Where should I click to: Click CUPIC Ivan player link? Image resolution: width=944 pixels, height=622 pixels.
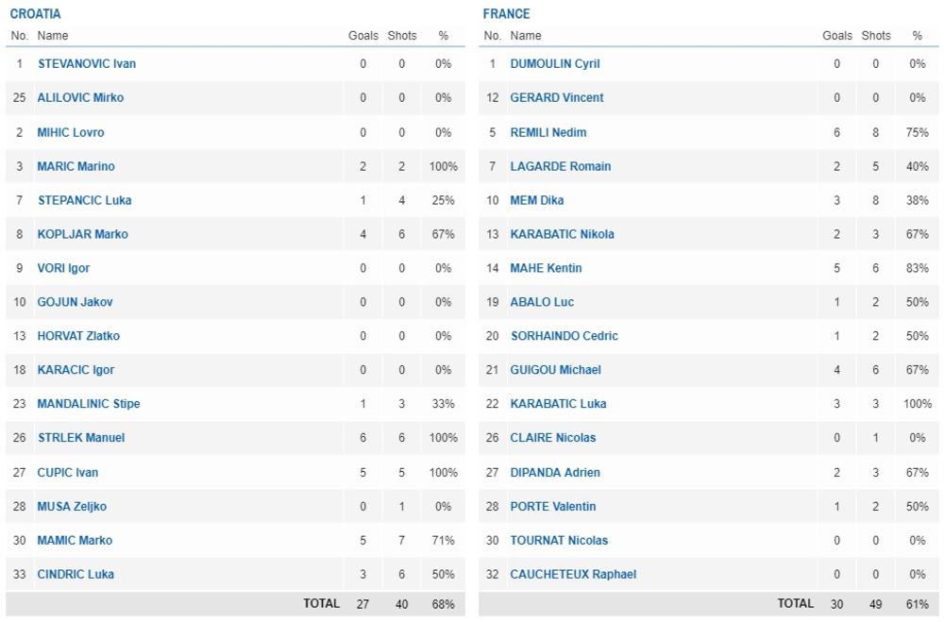coord(68,473)
